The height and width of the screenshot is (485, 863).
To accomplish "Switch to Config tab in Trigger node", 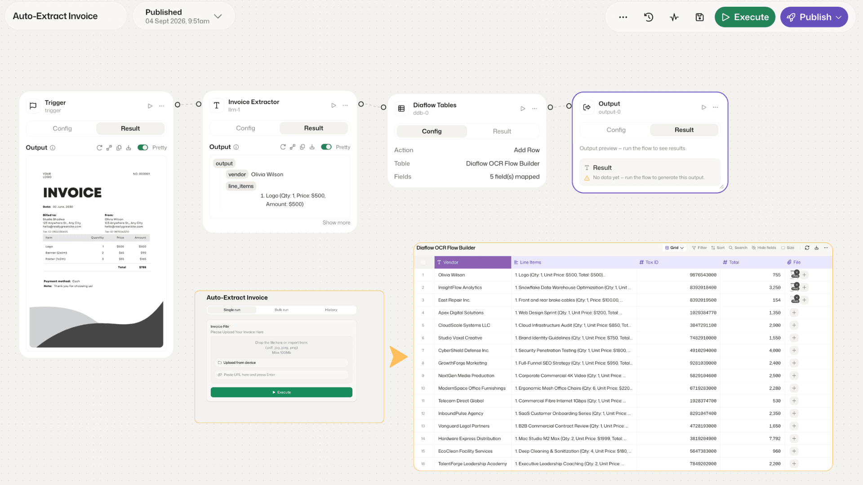I will [x=62, y=128].
